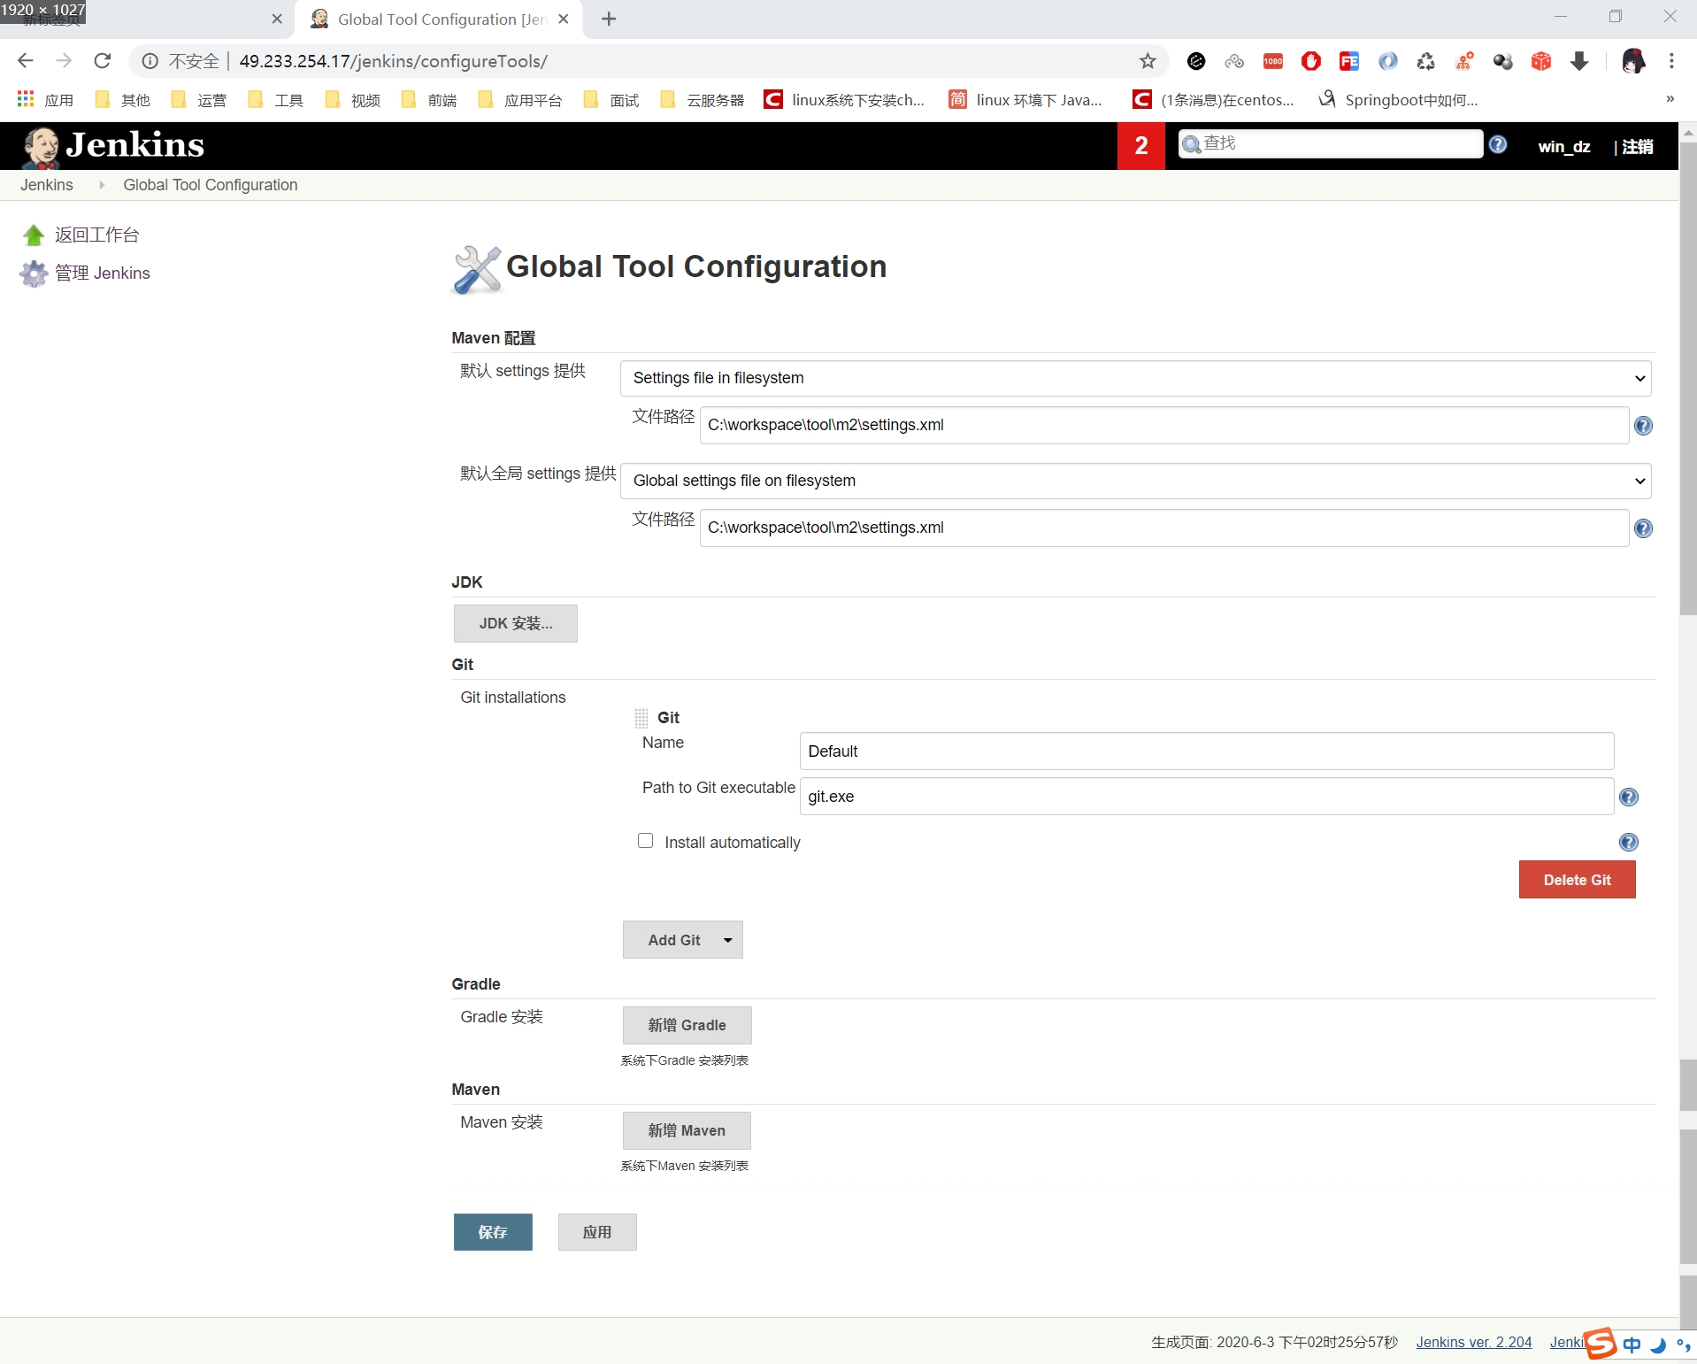Show help for Install automatically option
The image size is (1697, 1364).
[x=1628, y=843]
